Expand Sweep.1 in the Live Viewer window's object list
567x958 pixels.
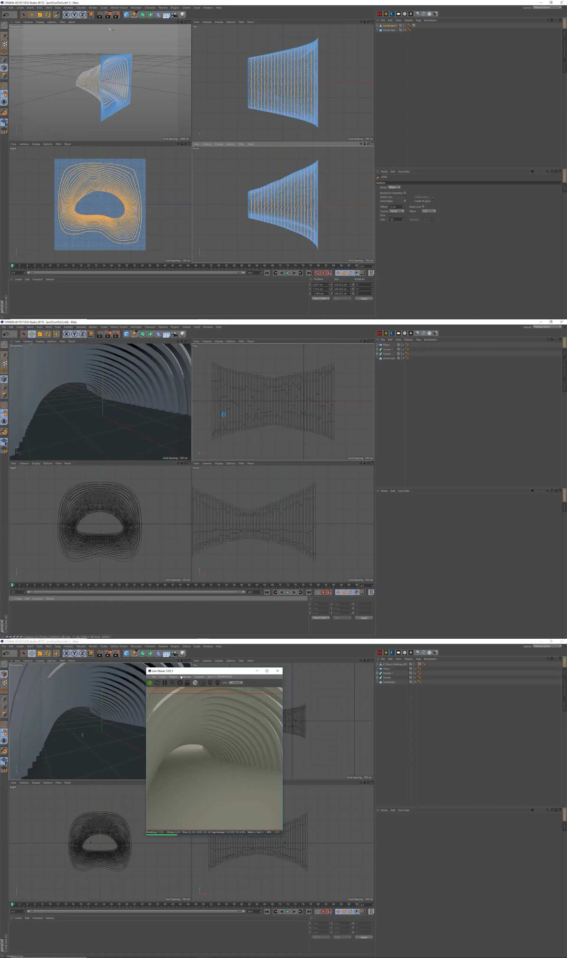click(x=377, y=673)
